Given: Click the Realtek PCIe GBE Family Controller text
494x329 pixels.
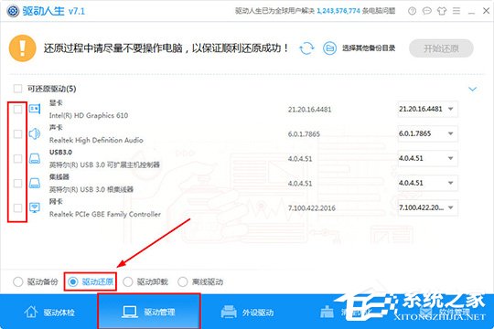Looking at the screenshot, I should 105,214.
